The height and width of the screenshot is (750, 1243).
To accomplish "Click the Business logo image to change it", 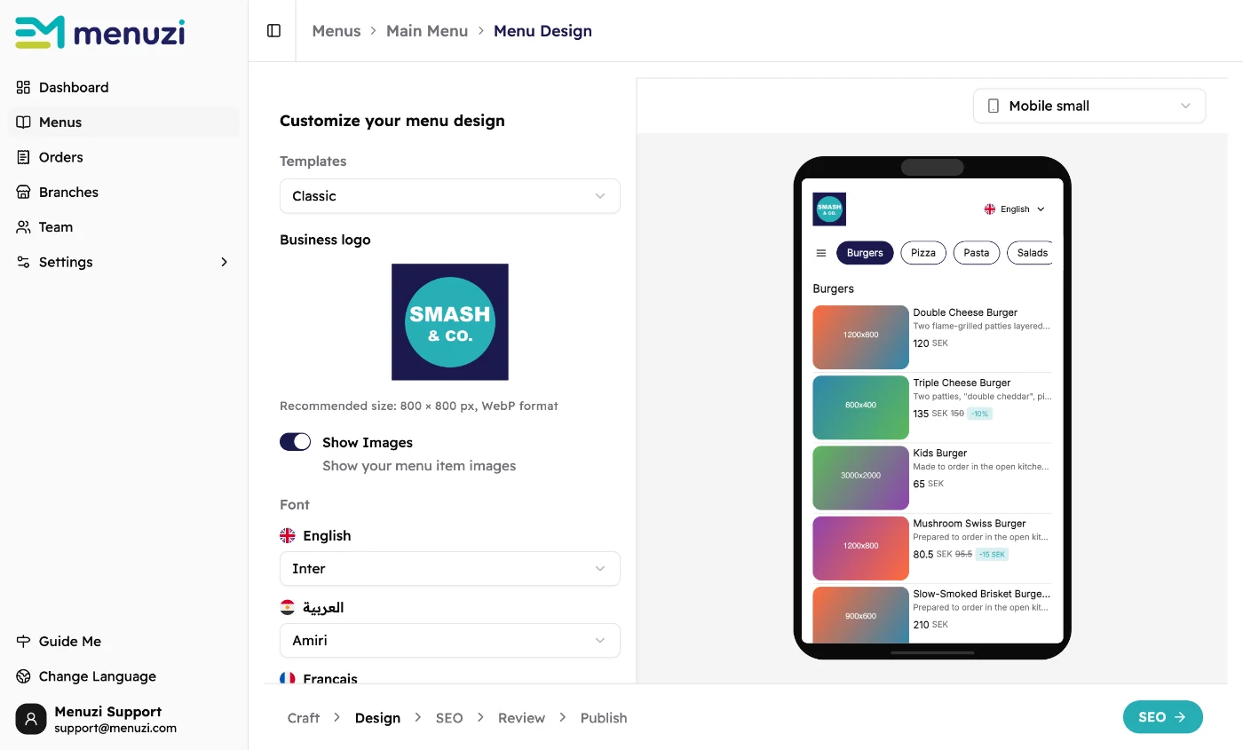I will tap(450, 322).
